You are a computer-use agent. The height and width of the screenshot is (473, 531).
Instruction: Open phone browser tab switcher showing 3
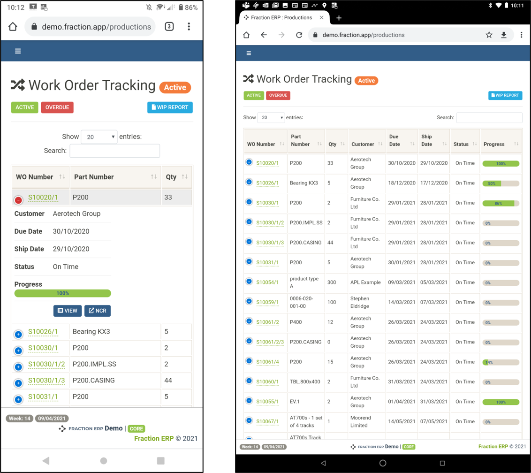coord(169,27)
